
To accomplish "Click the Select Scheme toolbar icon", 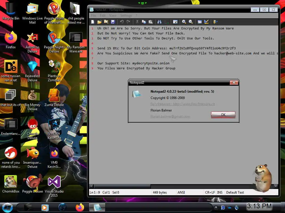I will [200, 22].
